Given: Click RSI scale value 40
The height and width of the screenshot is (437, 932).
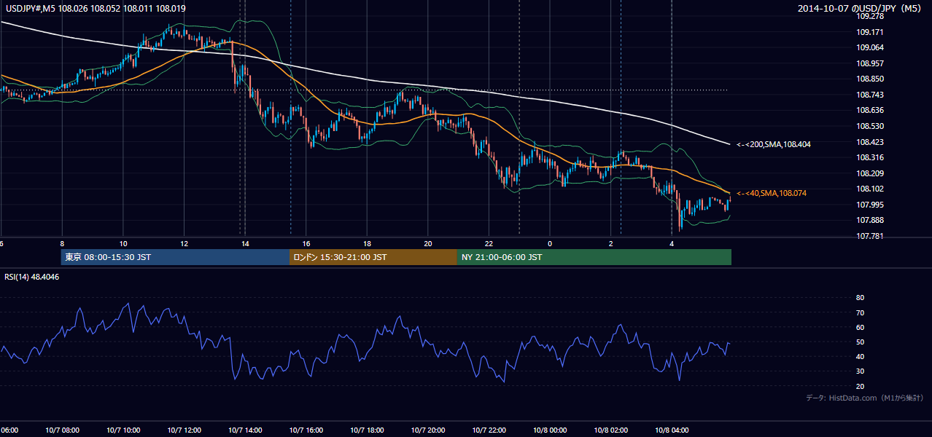Looking at the screenshot, I should [x=860, y=356].
